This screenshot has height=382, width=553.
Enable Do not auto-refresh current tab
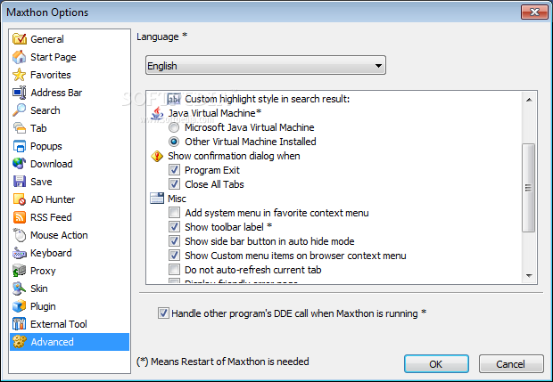pyautogui.click(x=174, y=269)
